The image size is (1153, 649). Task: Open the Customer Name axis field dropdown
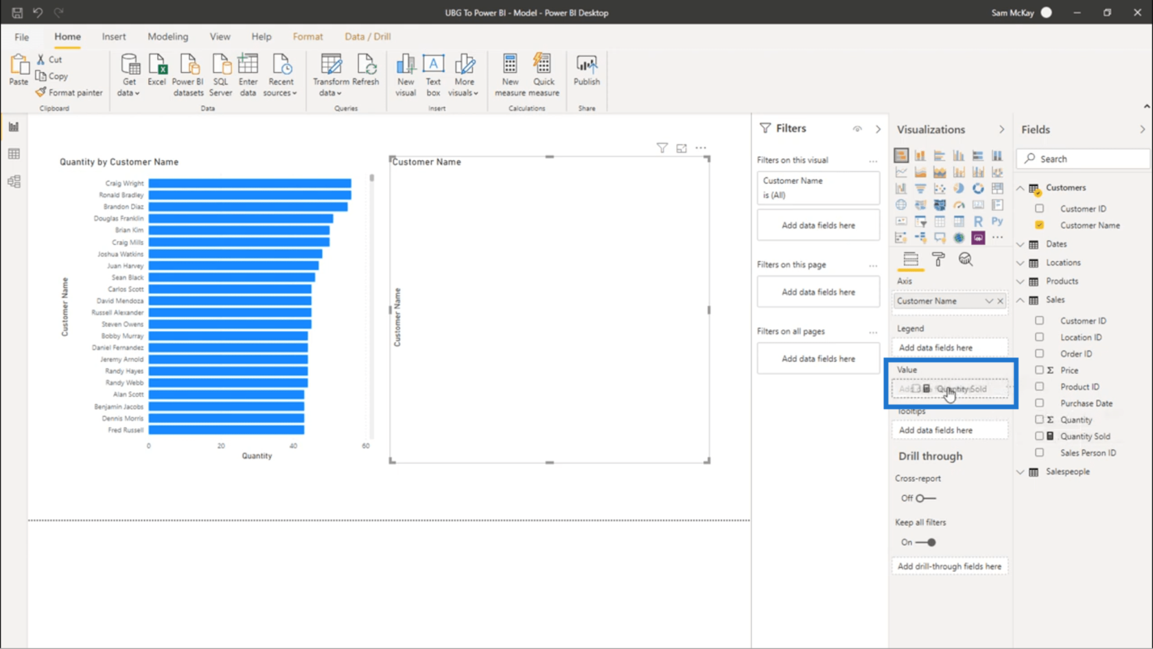[989, 301]
